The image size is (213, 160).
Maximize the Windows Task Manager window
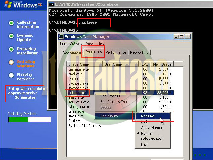coord(181,37)
